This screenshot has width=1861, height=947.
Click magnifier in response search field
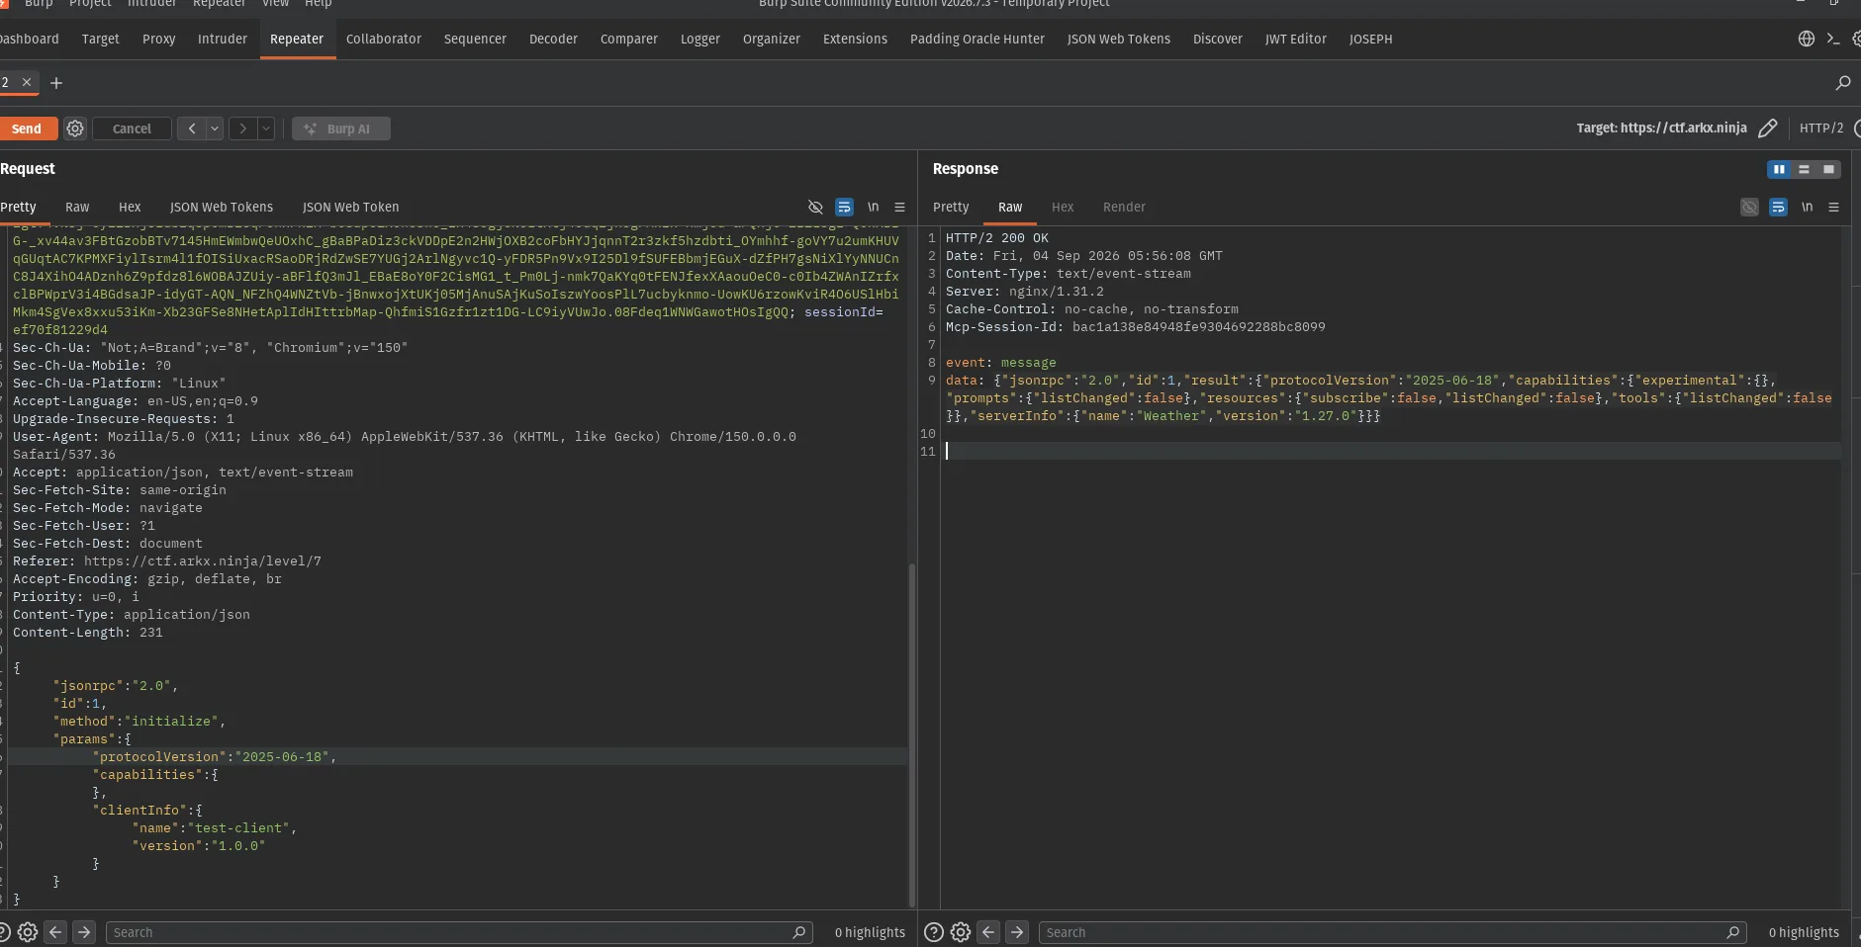(x=1732, y=932)
